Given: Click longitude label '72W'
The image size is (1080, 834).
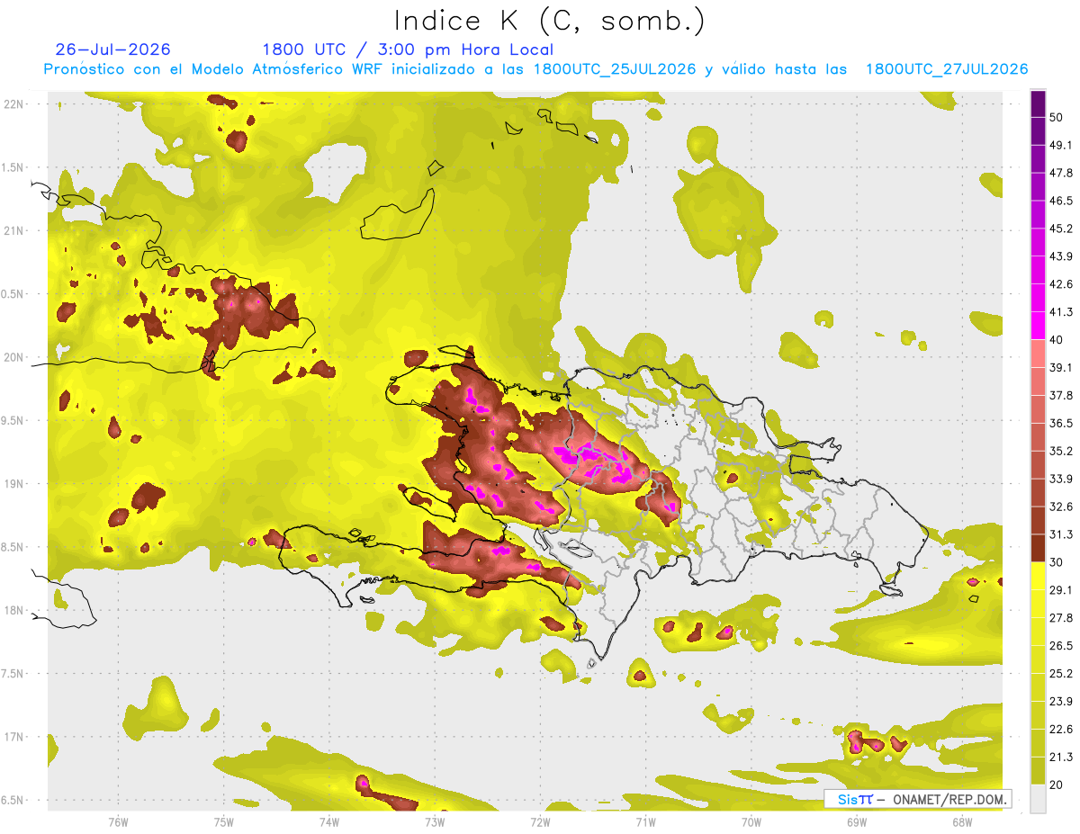Looking at the screenshot, I should pyautogui.click(x=540, y=821).
